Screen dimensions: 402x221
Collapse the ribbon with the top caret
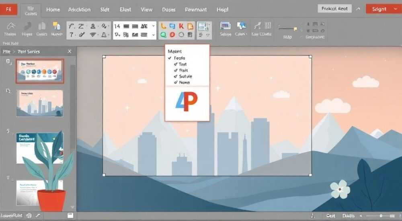click(358, 9)
